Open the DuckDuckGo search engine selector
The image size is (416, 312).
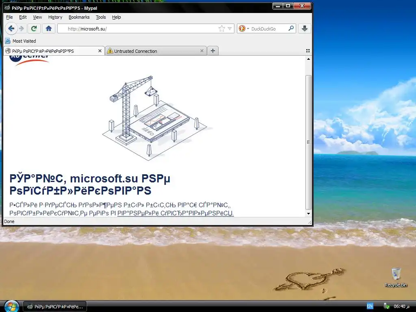tap(244, 28)
